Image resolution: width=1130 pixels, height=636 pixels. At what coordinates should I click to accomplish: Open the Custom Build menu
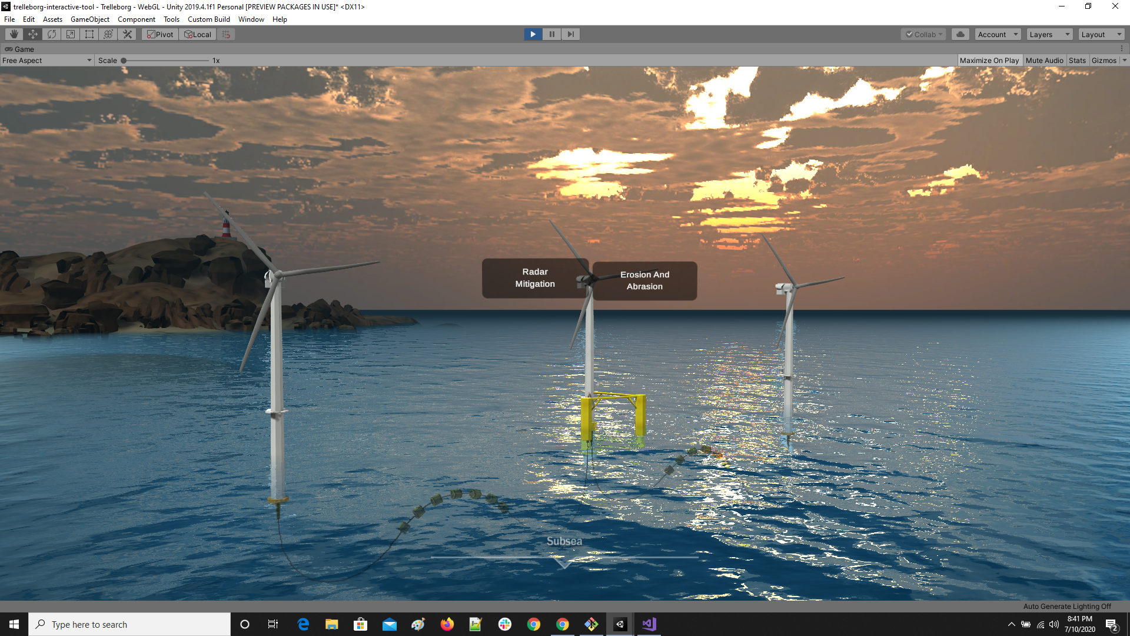[x=208, y=19]
